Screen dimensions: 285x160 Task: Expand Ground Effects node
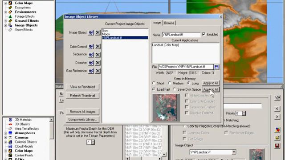[5, 21]
